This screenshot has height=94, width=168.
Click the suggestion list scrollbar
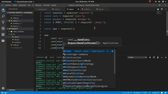point(114,62)
